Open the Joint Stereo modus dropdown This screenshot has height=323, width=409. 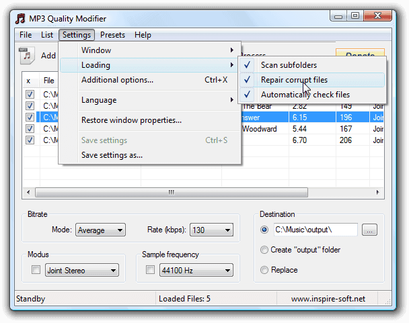point(82,270)
